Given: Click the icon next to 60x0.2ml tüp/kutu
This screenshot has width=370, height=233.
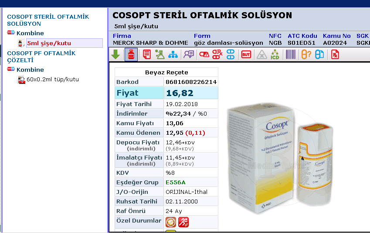Looking at the screenshot, I should point(21,80).
